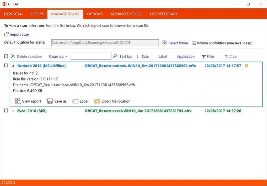Screen dimensions: 267x186
Task: Click the Label text button in Outlook details
Action: [84, 101]
